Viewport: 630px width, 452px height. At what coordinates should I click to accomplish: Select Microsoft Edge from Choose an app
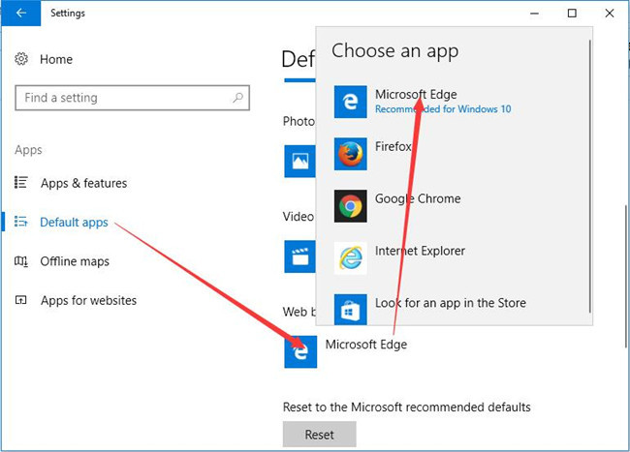click(416, 94)
